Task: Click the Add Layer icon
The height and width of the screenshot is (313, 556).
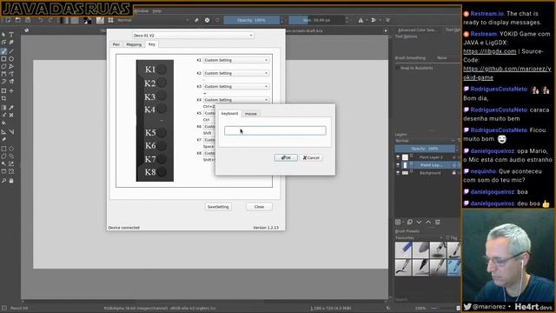Action: [398, 222]
